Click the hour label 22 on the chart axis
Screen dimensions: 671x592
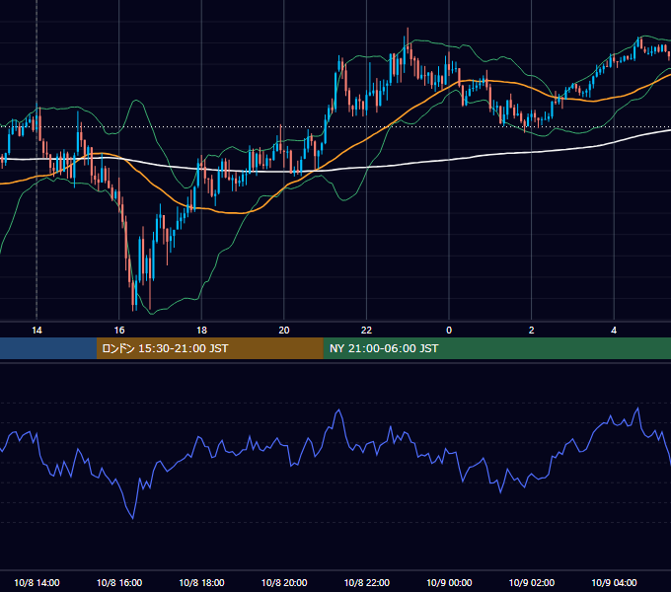[x=367, y=331]
